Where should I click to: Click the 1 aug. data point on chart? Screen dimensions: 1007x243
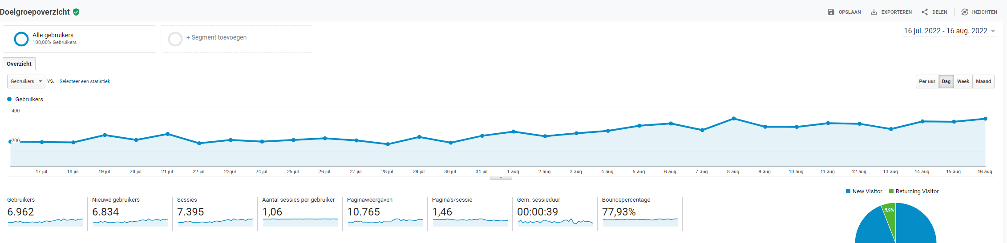point(514,131)
